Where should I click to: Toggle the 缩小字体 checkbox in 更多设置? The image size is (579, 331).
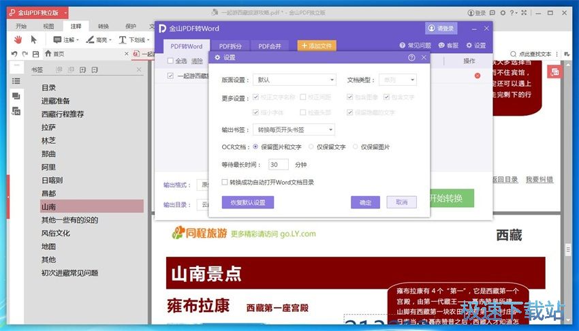click(x=255, y=112)
